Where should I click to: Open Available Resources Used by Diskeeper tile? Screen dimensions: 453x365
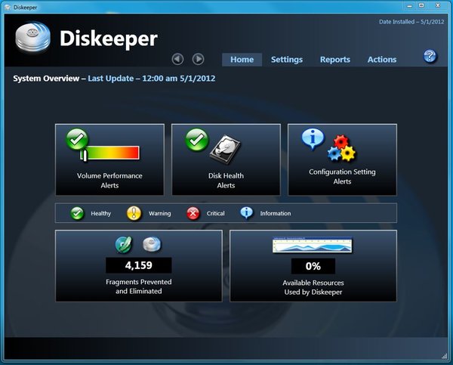[x=313, y=266]
